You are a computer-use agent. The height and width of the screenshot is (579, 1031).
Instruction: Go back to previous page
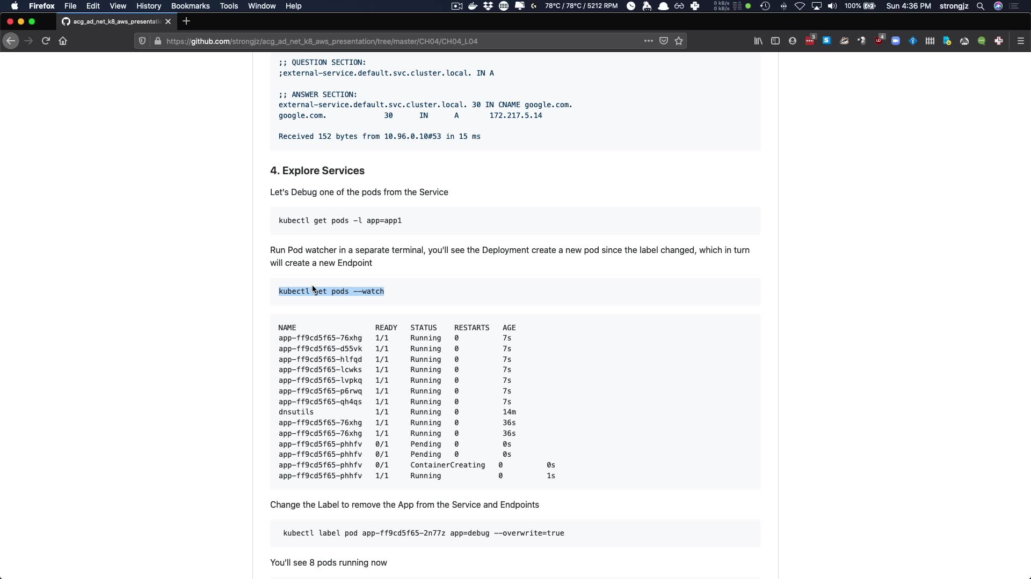coord(11,41)
